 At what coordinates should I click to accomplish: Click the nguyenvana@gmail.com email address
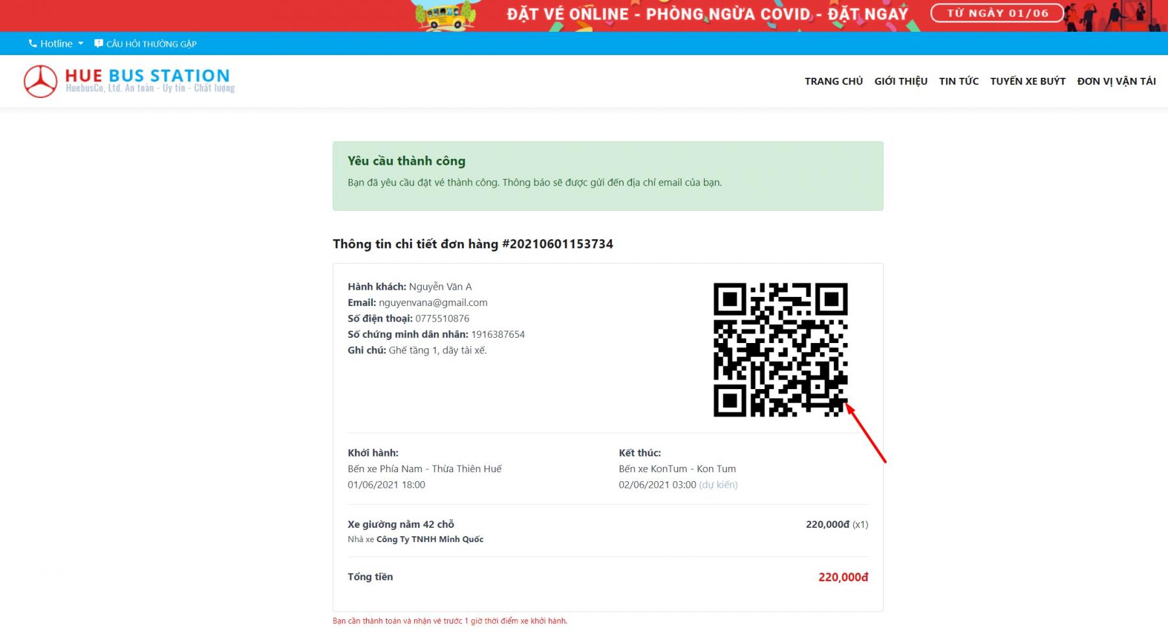tap(433, 302)
